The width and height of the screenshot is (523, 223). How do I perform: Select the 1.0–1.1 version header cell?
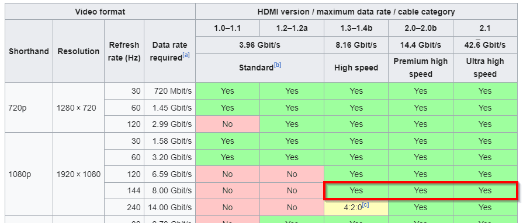pyautogui.click(x=227, y=29)
